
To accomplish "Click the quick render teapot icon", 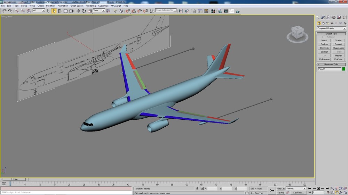I will click(x=237, y=11).
